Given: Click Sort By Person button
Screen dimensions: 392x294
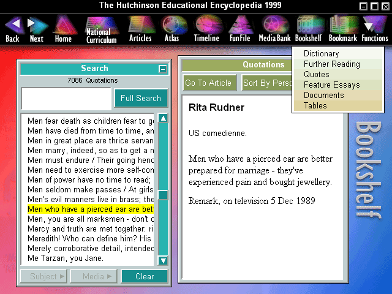Looking at the screenshot, I should point(267,83).
